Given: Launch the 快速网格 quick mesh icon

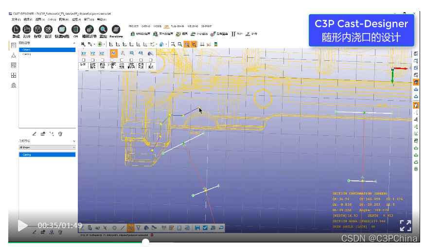Looking at the screenshot, I should pyautogui.click(x=62, y=29).
